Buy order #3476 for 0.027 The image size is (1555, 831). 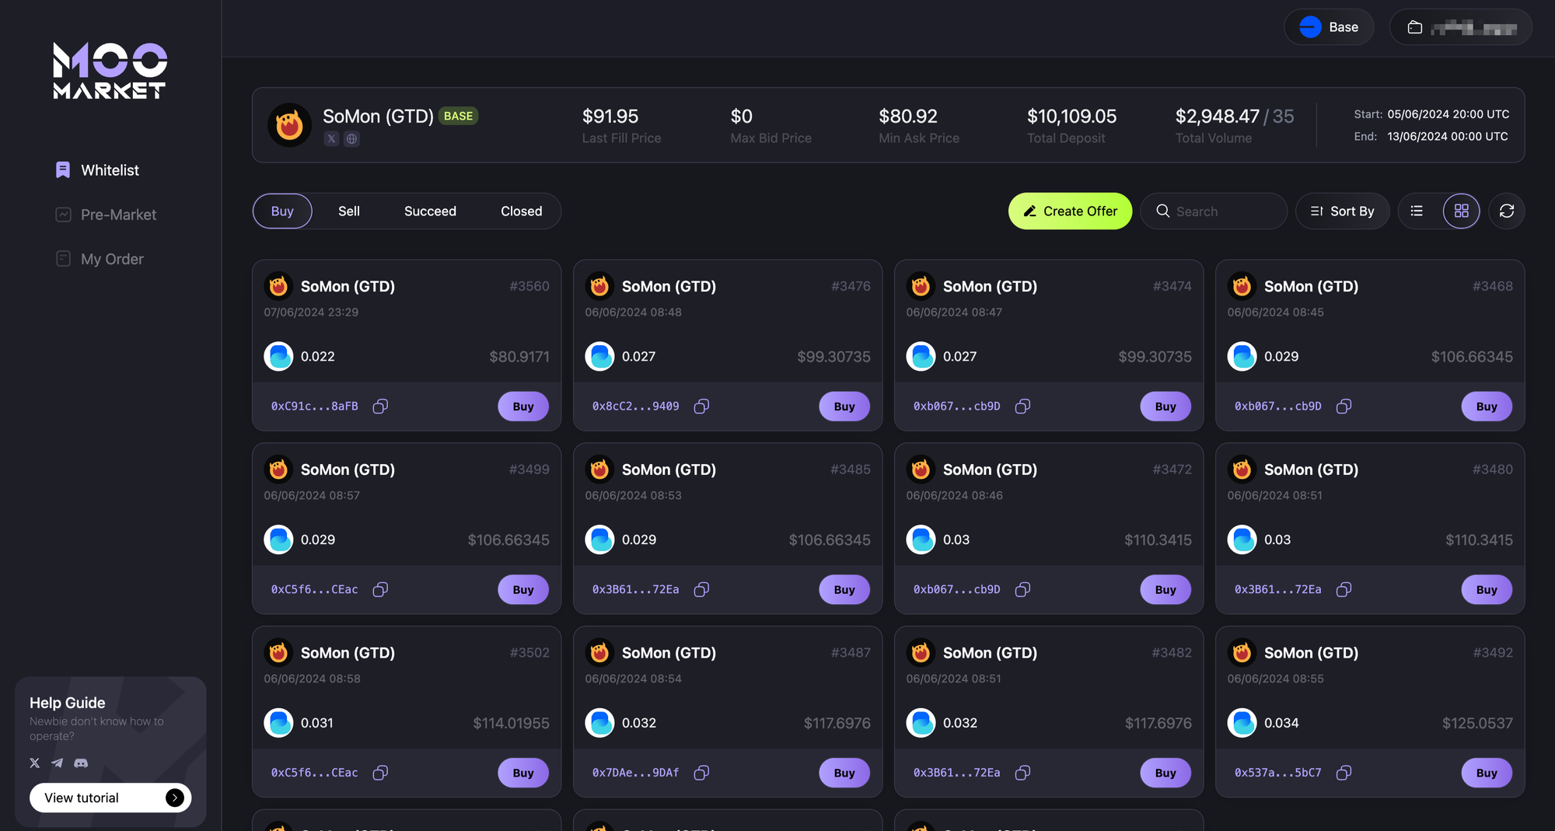(844, 407)
